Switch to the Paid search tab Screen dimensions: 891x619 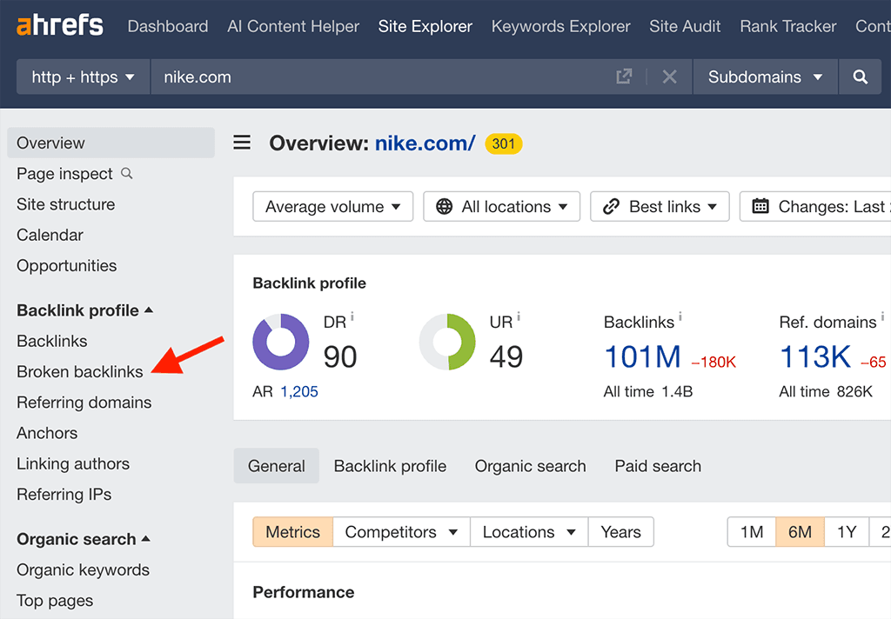[x=658, y=466]
